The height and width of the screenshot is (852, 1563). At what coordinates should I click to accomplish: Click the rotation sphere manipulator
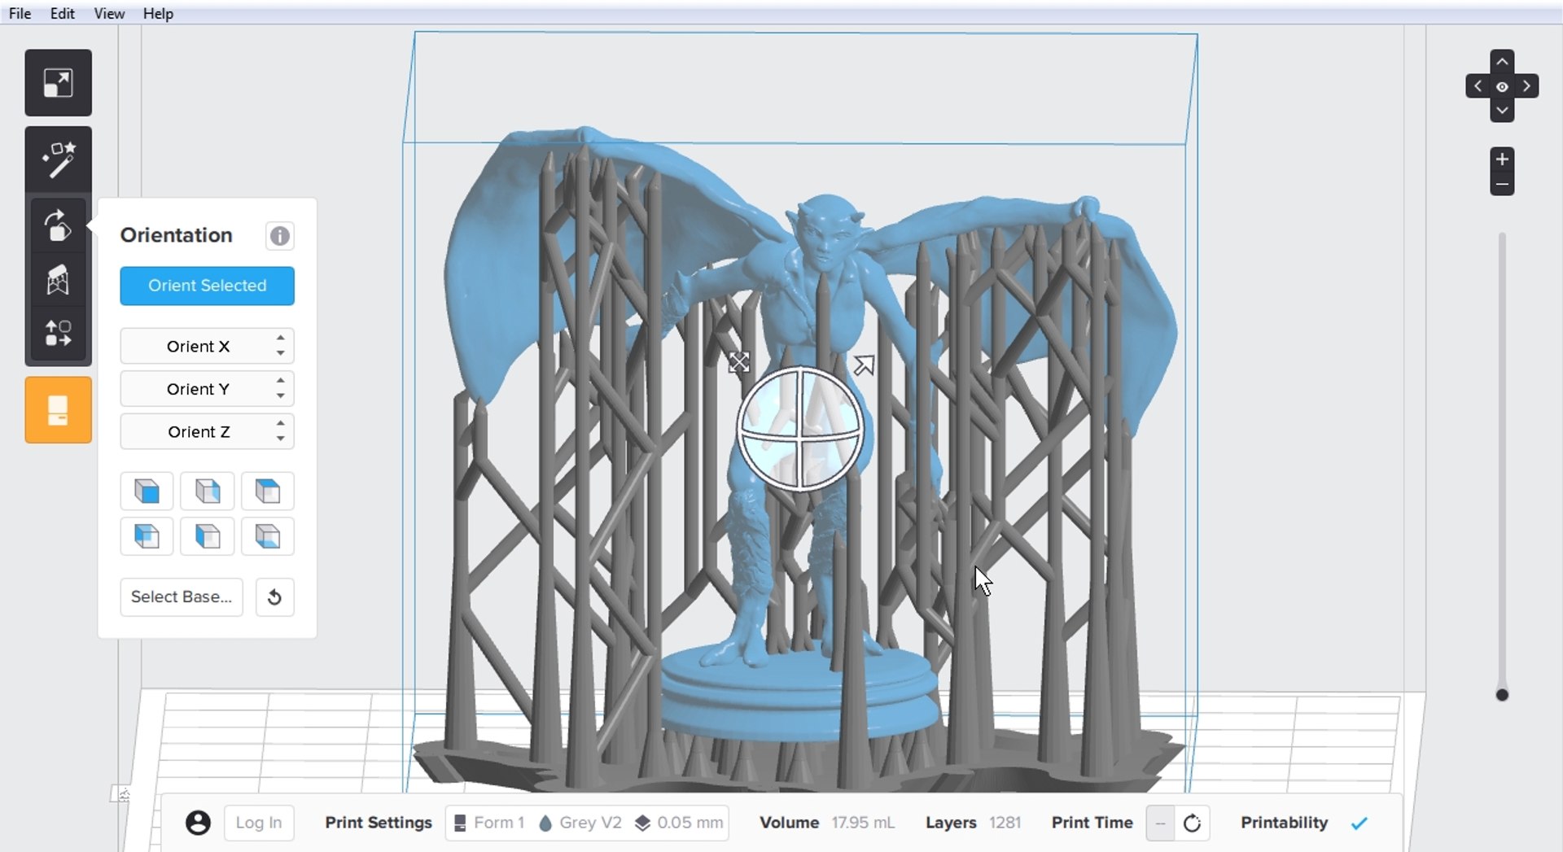click(x=799, y=428)
